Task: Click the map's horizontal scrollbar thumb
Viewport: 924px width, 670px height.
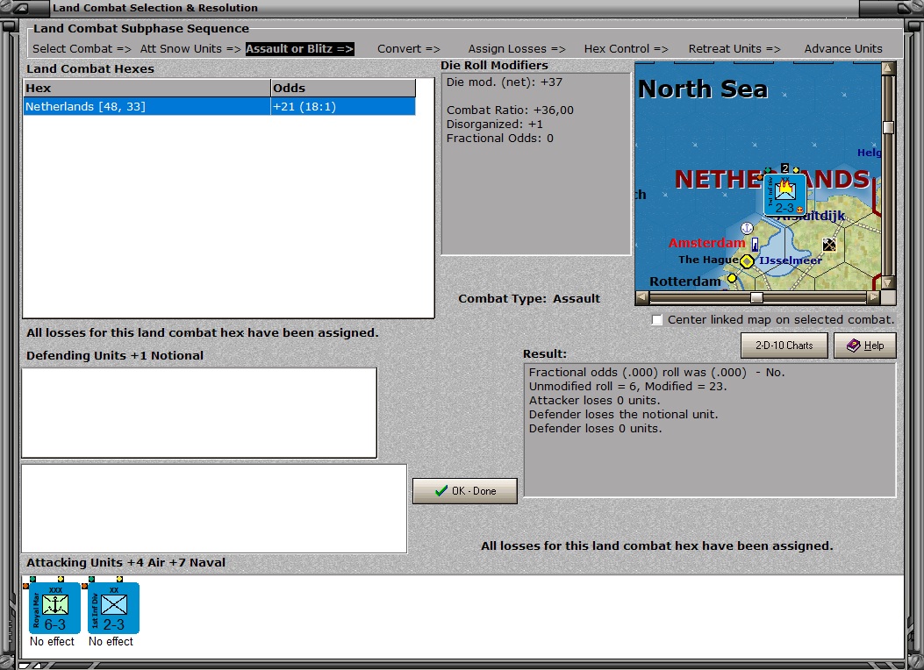Action: tap(756, 297)
